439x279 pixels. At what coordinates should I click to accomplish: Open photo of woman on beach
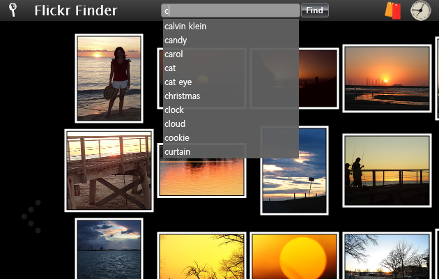(x=109, y=78)
